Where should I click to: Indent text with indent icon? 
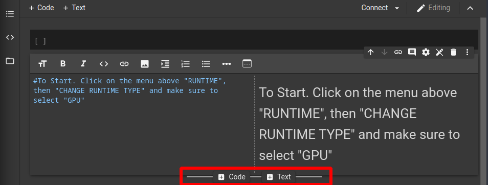click(165, 64)
